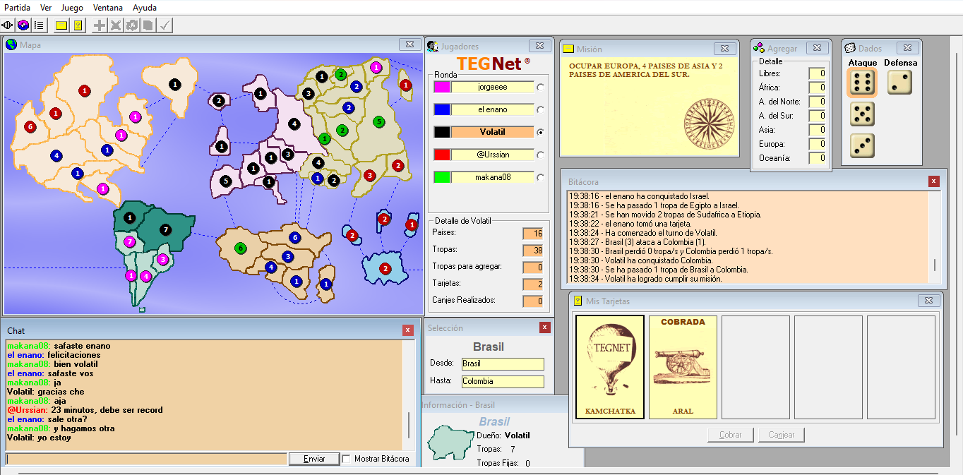Click the Volatil player name bar
Image resolution: width=963 pixels, height=475 pixels.
click(492, 132)
